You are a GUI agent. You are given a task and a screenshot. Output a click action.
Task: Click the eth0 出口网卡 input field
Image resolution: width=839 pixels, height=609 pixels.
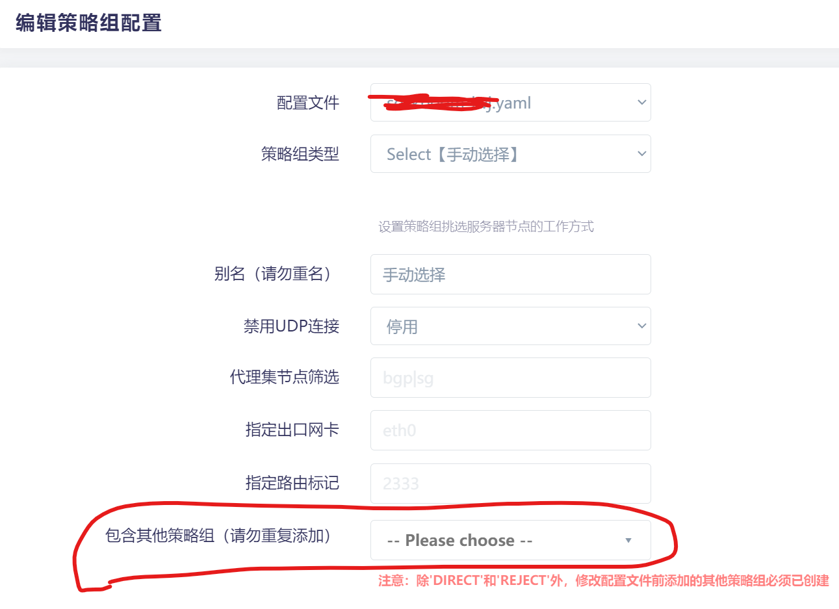[x=510, y=430]
